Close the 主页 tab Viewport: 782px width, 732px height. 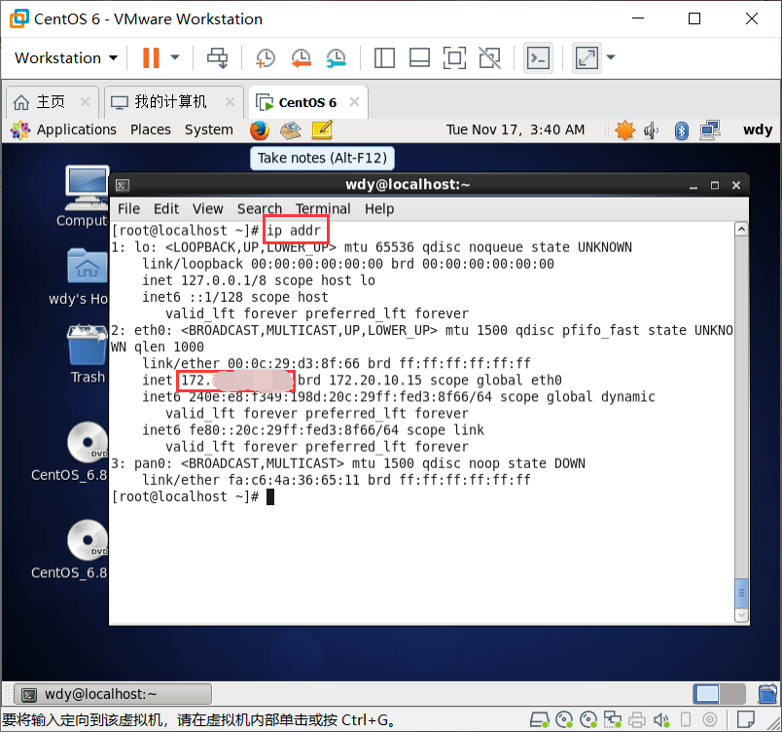coord(86,102)
